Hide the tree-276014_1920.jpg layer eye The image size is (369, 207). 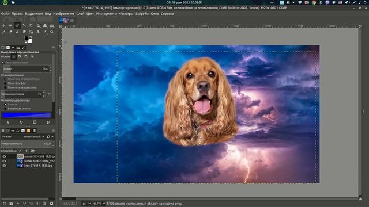pyautogui.click(x=4, y=166)
